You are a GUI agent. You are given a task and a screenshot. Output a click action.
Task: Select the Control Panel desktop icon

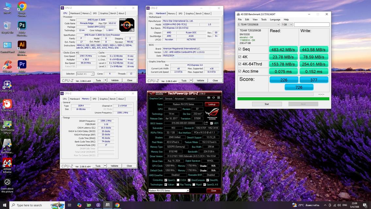(7, 47)
